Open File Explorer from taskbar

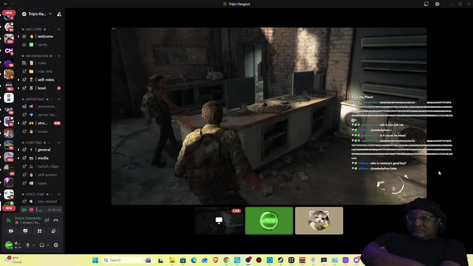click(x=172, y=260)
